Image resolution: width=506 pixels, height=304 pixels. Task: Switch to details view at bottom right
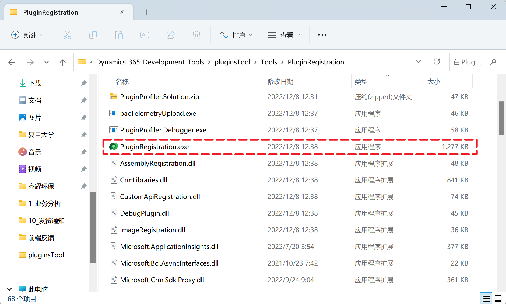(x=486, y=298)
